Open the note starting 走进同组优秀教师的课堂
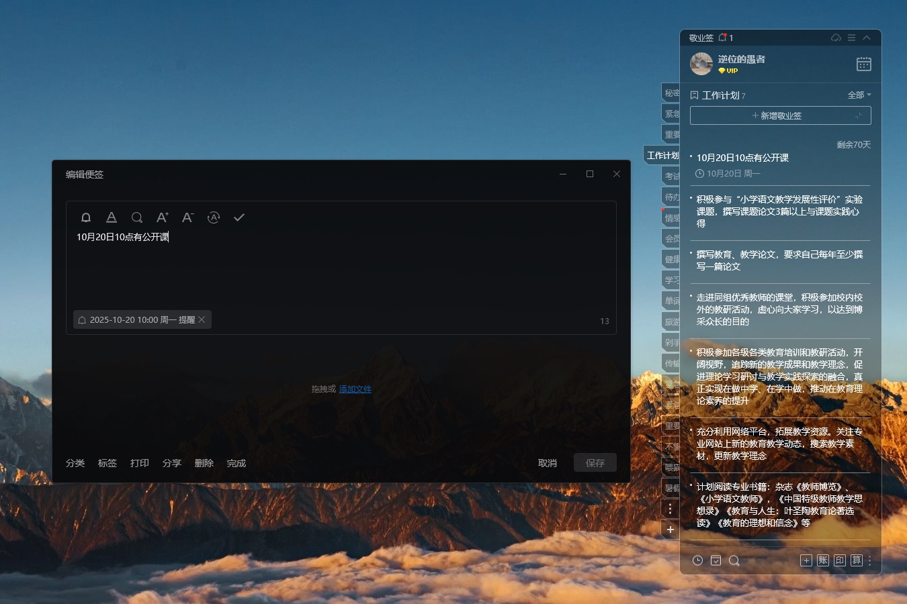The height and width of the screenshot is (604, 907). pyautogui.click(x=780, y=309)
